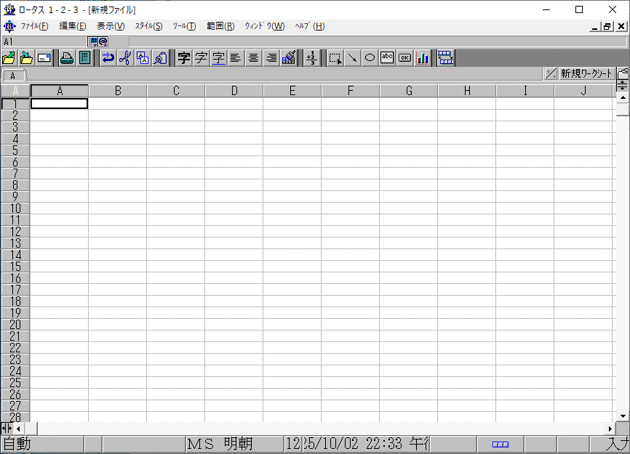The width and height of the screenshot is (630, 454).
Task: Open the bar chart creation tool
Action: pyautogui.click(x=423, y=58)
